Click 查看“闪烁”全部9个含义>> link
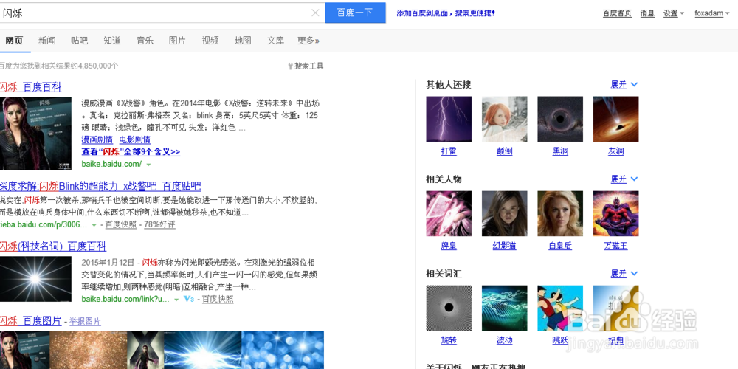Viewport: 738px width, 369px height. click(131, 152)
